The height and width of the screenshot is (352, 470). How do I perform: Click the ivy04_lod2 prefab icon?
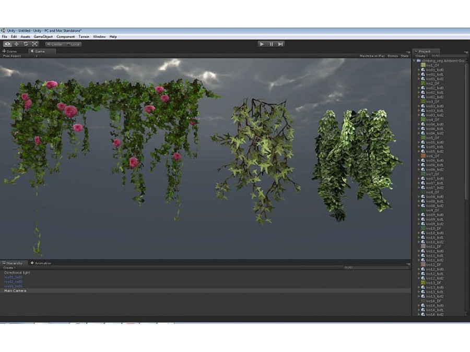pos(423,133)
